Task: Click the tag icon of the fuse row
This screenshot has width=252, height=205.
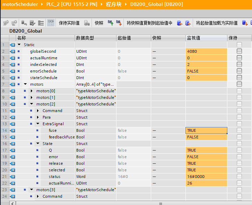Action: click(12, 130)
